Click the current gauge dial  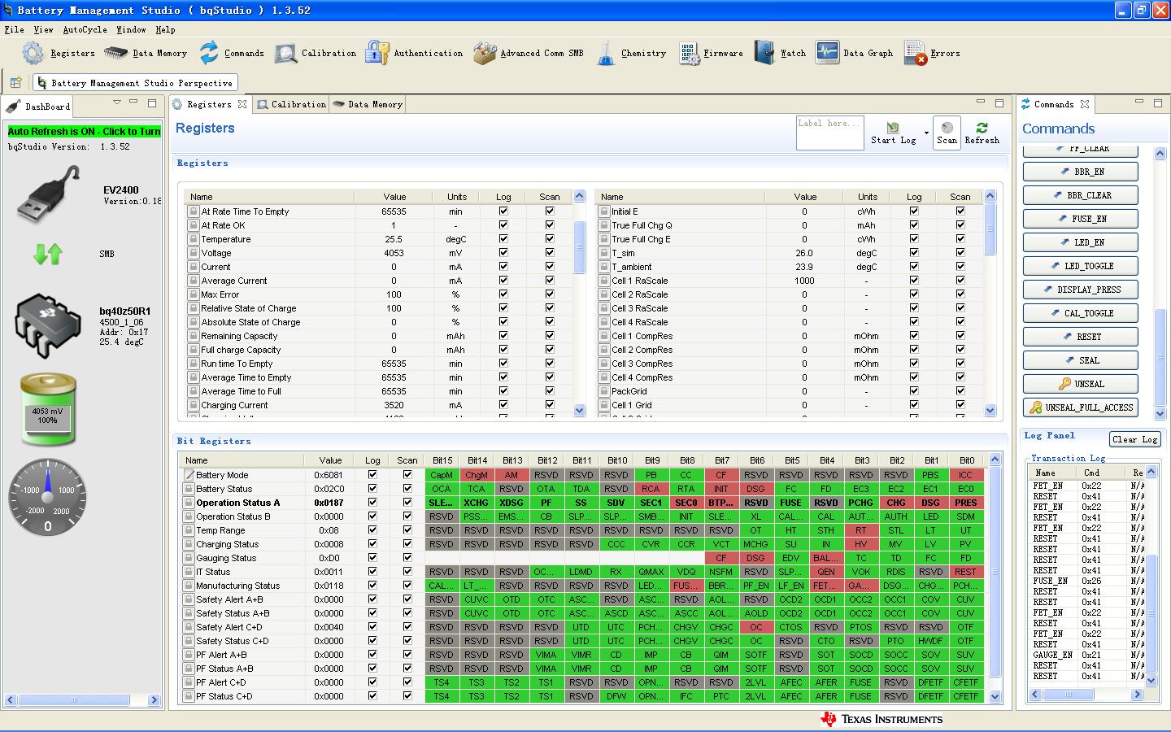tap(47, 498)
